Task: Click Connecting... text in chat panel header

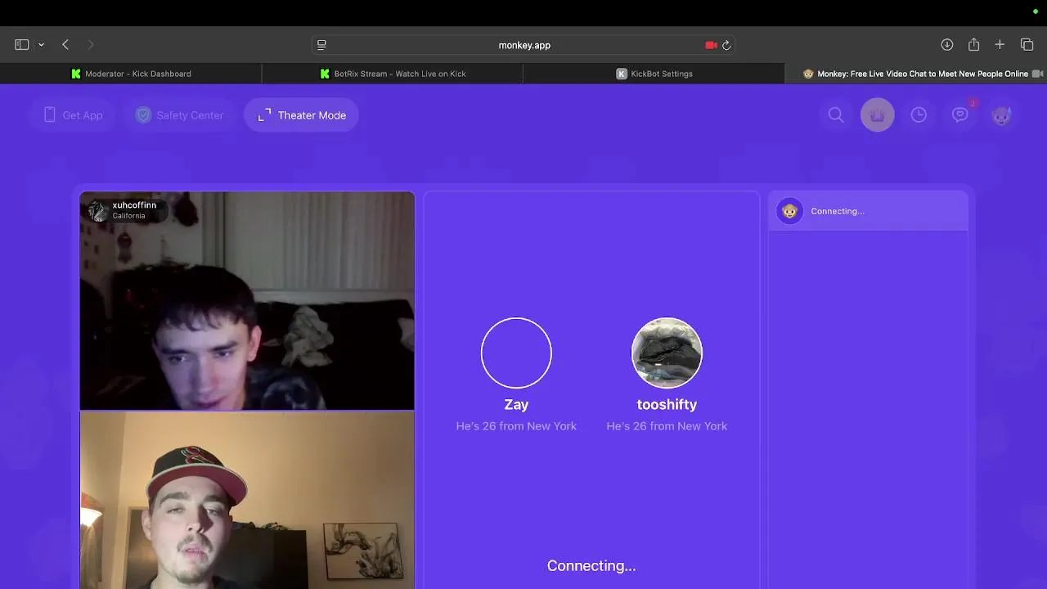Action: (x=838, y=211)
